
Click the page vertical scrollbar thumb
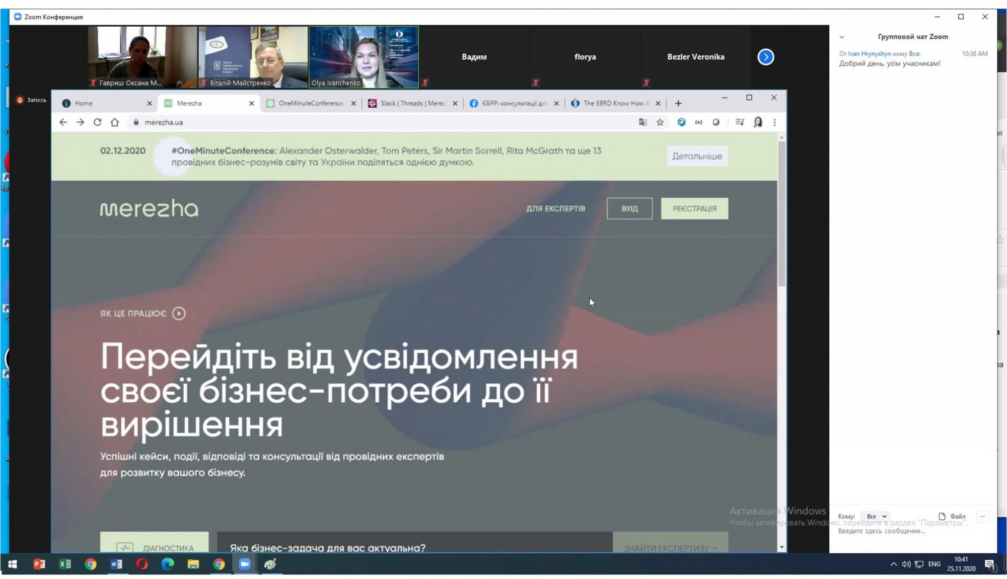coord(781,214)
